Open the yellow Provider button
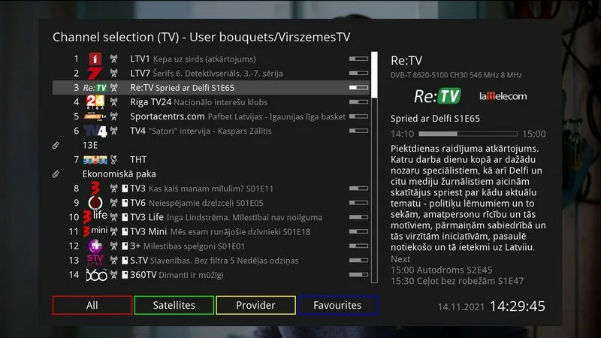This screenshot has width=601, height=338. point(255,305)
